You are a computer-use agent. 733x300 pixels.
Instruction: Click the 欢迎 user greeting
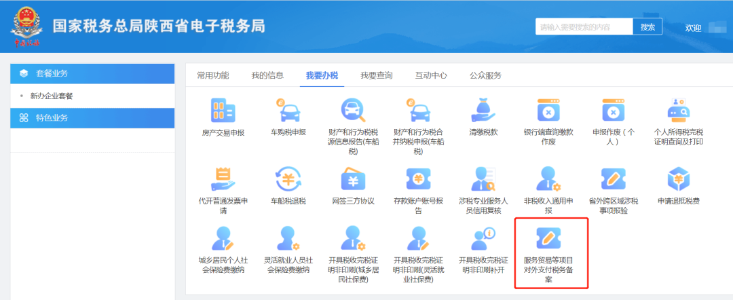[x=693, y=28]
